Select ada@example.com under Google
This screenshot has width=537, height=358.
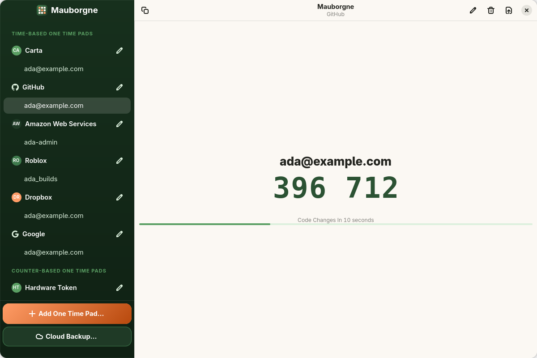point(67,252)
